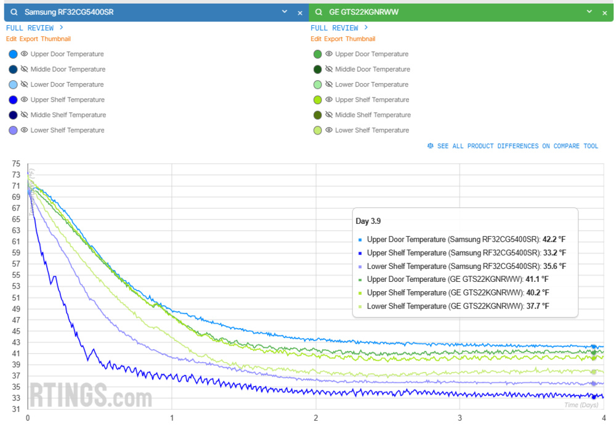Click the search icon in the GE panel
The width and height of the screenshot is (616, 433).
[317, 11]
